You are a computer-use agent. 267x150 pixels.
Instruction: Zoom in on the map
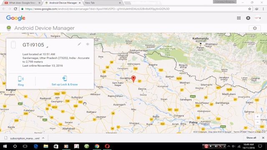[257, 117]
